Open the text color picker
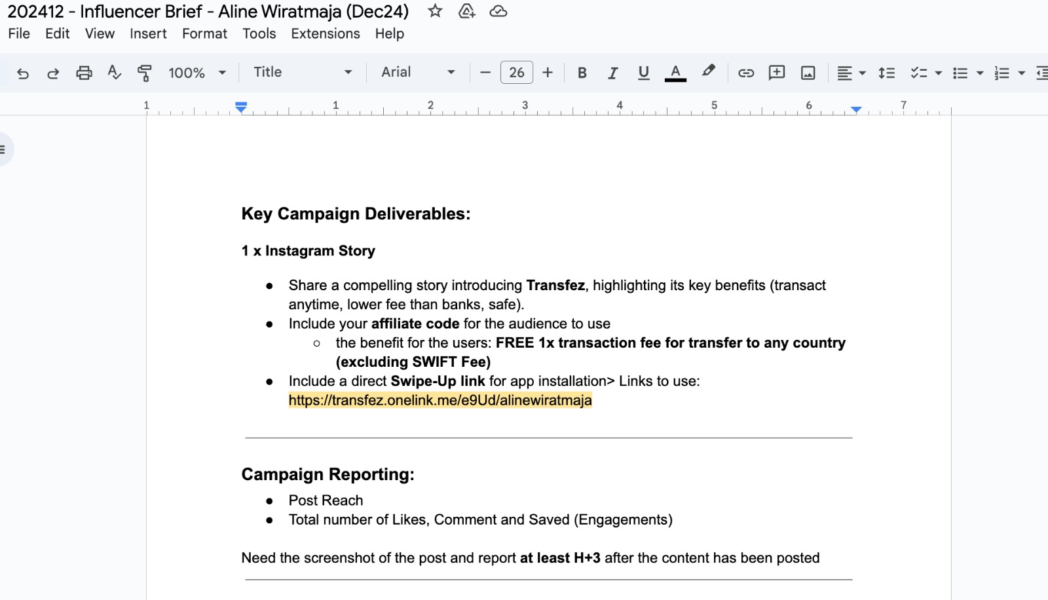This screenshot has width=1048, height=600. [675, 73]
